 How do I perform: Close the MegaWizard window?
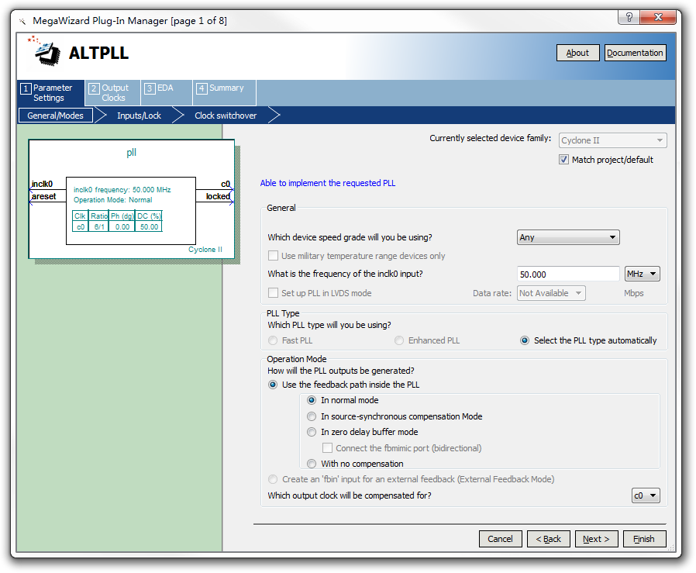[x=658, y=17]
